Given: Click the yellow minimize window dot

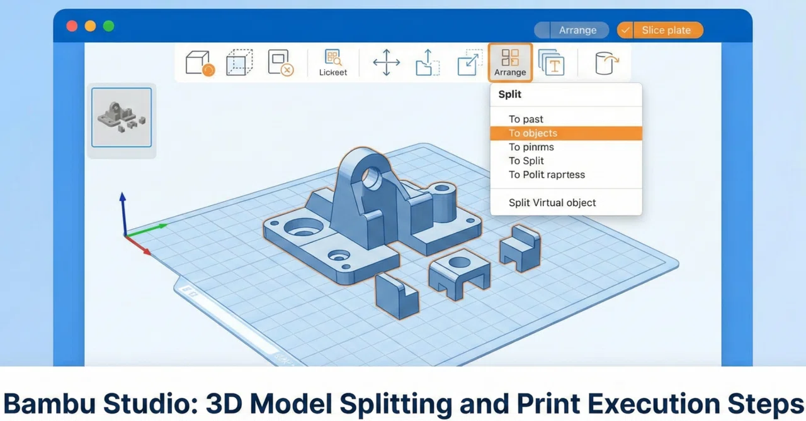Looking at the screenshot, I should pos(90,26).
